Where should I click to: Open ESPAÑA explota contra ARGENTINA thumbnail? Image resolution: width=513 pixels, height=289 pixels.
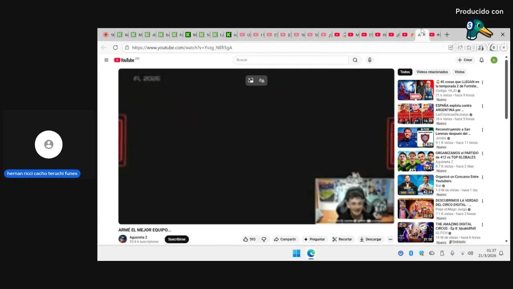pyautogui.click(x=416, y=114)
